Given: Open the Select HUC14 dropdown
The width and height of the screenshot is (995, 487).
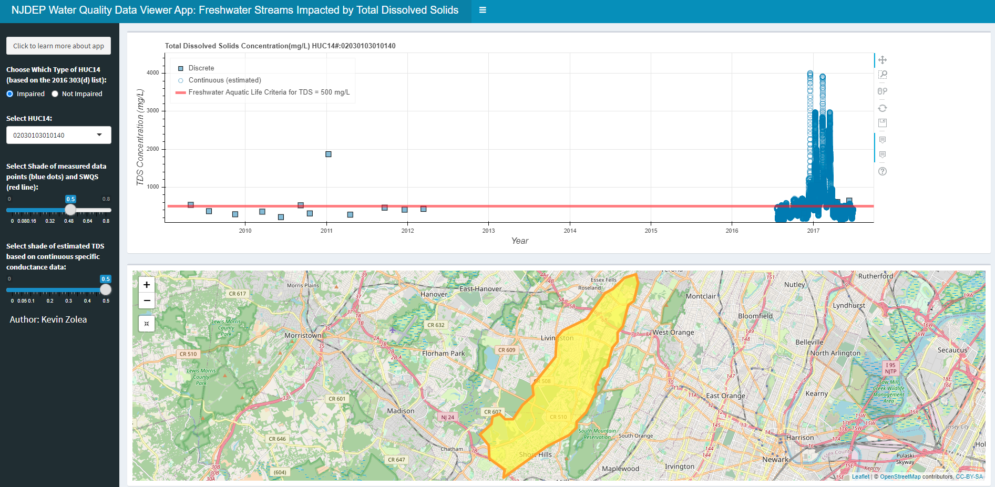Looking at the screenshot, I should [x=58, y=134].
